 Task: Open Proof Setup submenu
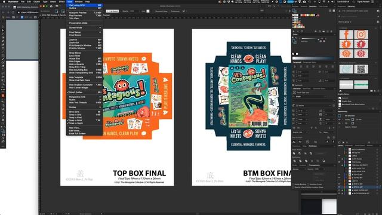point(84,32)
